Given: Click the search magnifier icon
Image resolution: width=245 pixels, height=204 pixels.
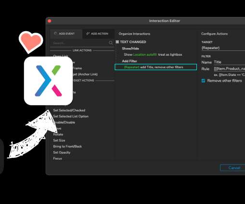Looking at the screenshot, I should [111, 43].
